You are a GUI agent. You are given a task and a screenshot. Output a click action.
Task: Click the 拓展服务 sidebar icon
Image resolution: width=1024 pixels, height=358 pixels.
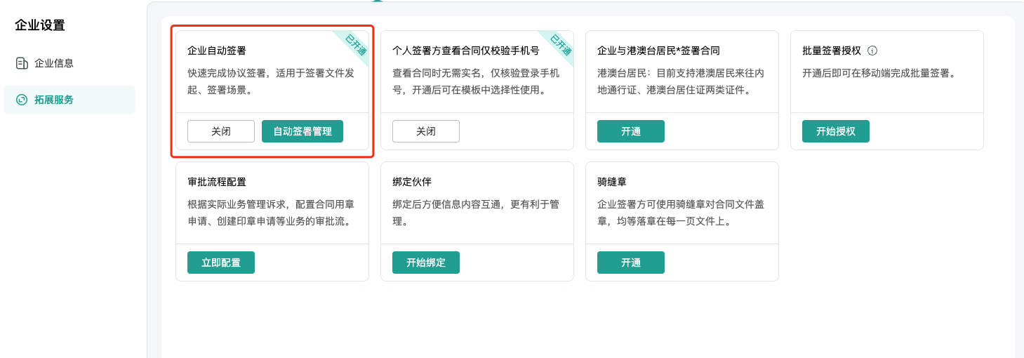click(22, 100)
